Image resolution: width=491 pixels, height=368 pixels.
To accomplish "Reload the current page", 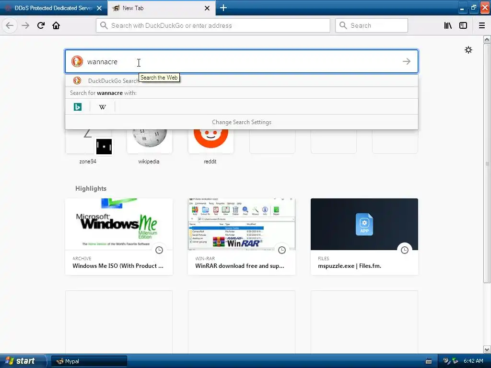I will click(x=41, y=25).
